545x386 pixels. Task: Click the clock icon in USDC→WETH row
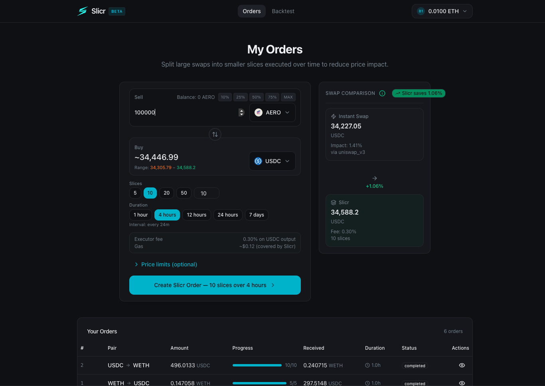coord(367,365)
